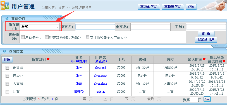Go to 下一页 in pagination
227x106 pixels.
coord(130,99)
